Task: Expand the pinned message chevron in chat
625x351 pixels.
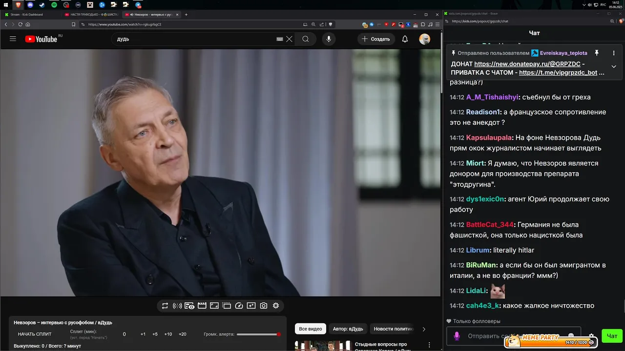Action: 614,67
